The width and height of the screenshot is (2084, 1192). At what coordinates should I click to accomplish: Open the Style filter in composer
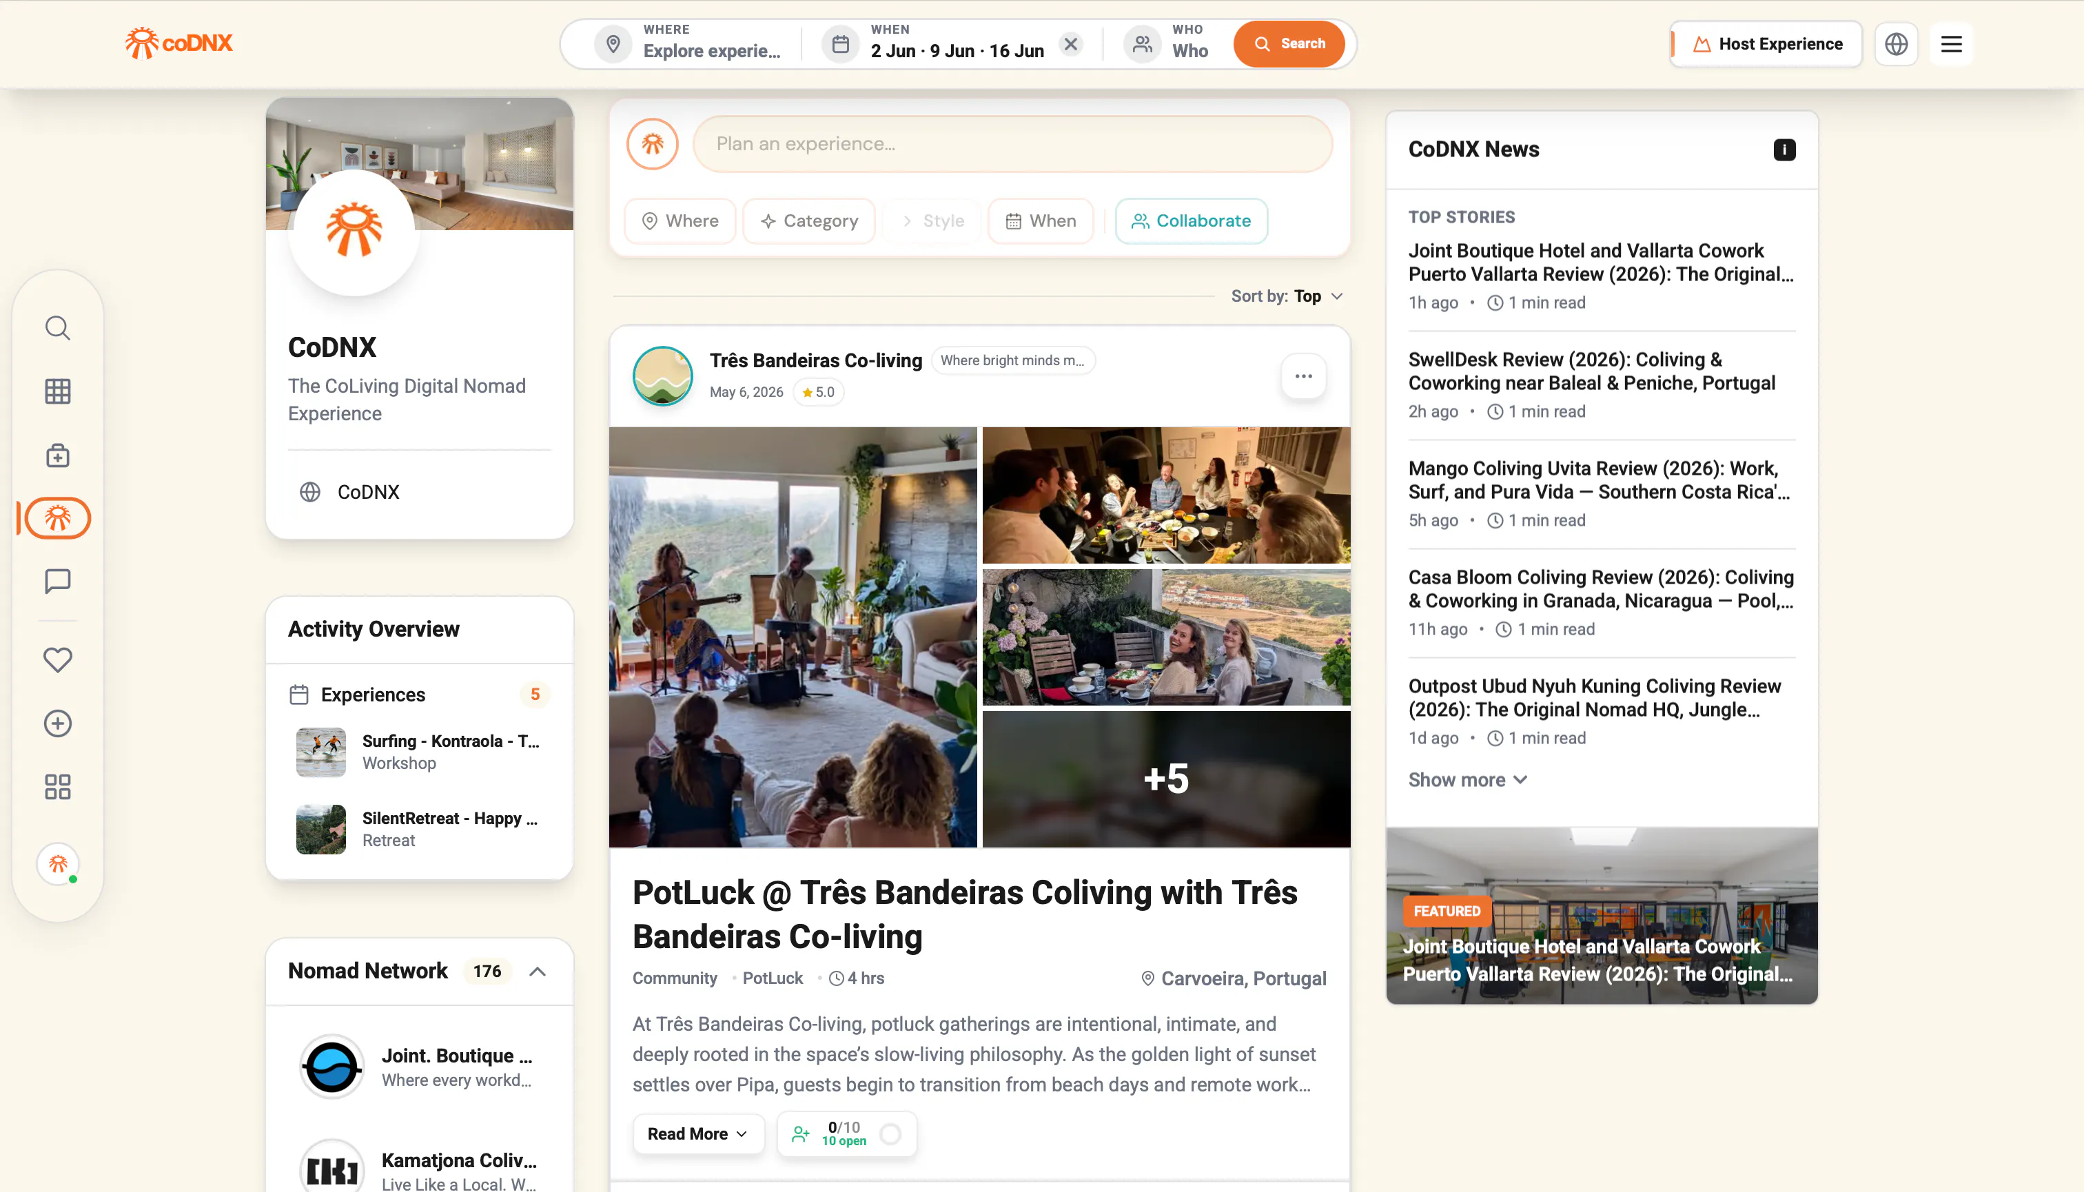click(932, 221)
